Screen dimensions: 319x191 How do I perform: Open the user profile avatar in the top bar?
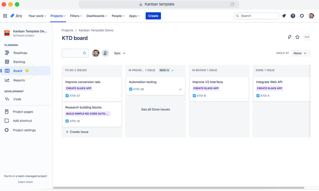pyautogui.click(x=311, y=16)
